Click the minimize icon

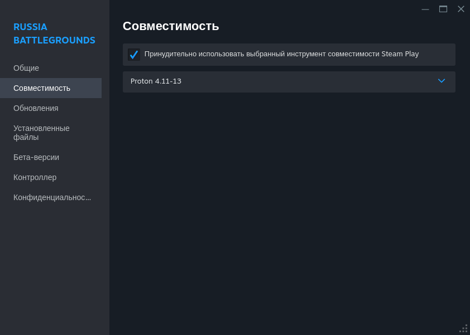425,9
